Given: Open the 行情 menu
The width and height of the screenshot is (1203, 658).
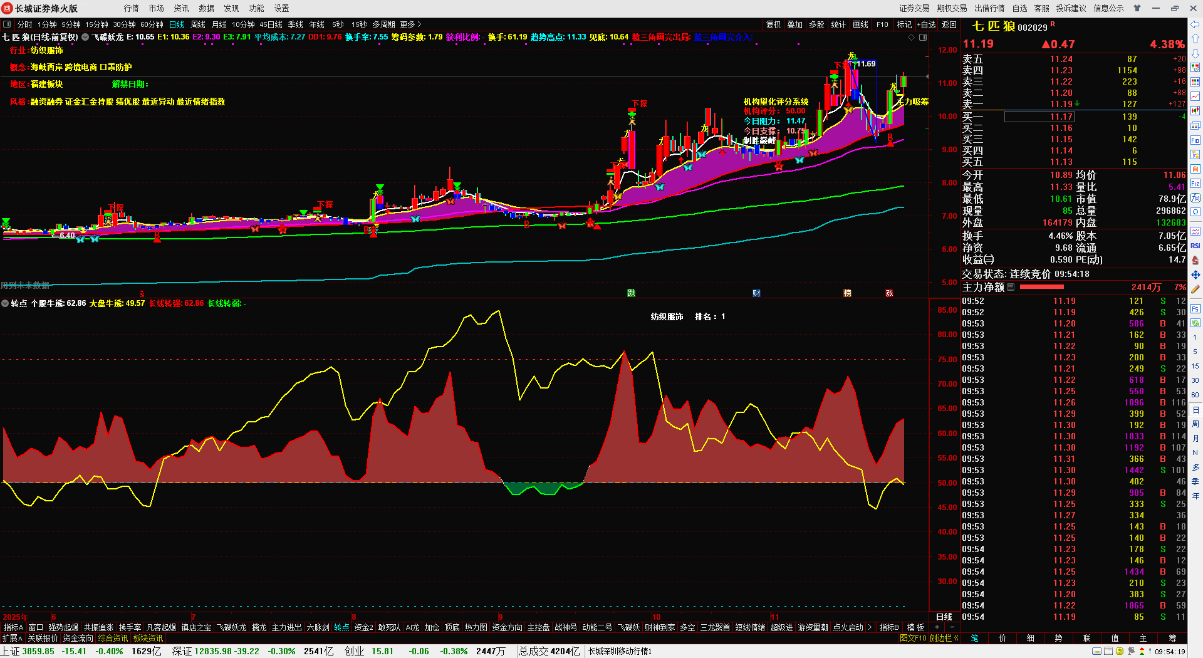Looking at the screenshot, I should pos(132,8).
